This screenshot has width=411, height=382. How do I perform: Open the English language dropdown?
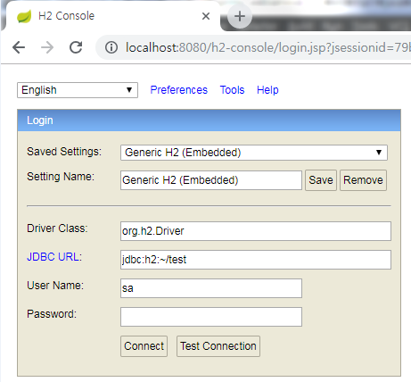click(x=78, y=90)
